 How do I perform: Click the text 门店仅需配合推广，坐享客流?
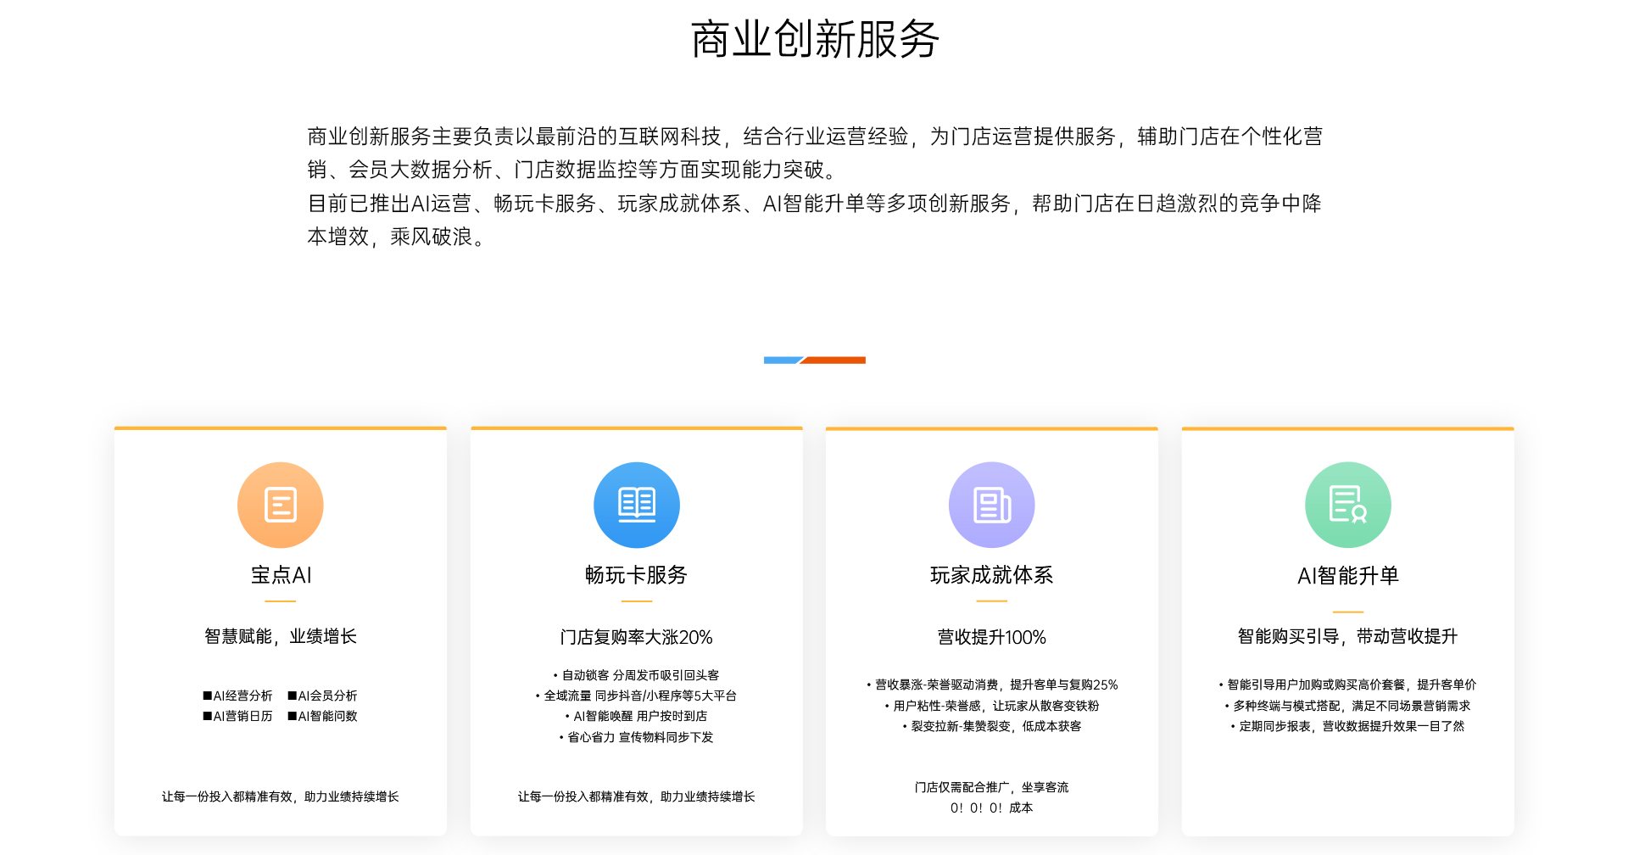pyautogui.click(x=991, y=787)
